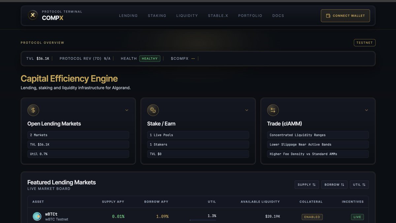Viewport: 396px width, 223px height.
Task: Click the wBTCt supply APY 0.01%
Action: (118, 216)
